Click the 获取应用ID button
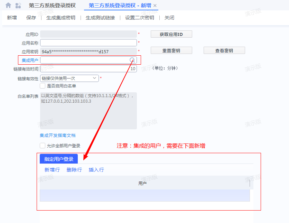 click(171, 34)
